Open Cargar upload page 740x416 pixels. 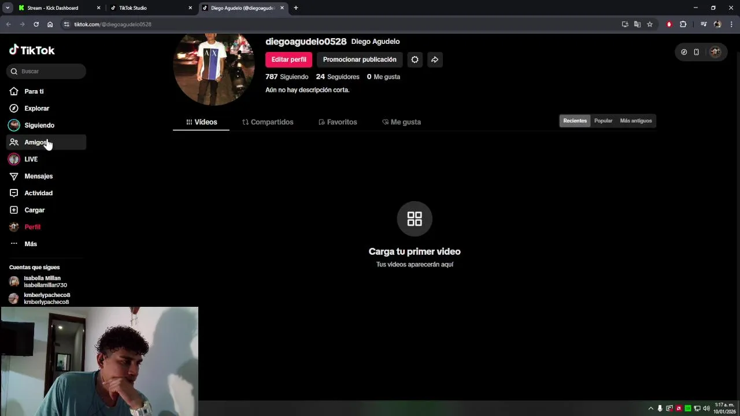pos(46,210)
